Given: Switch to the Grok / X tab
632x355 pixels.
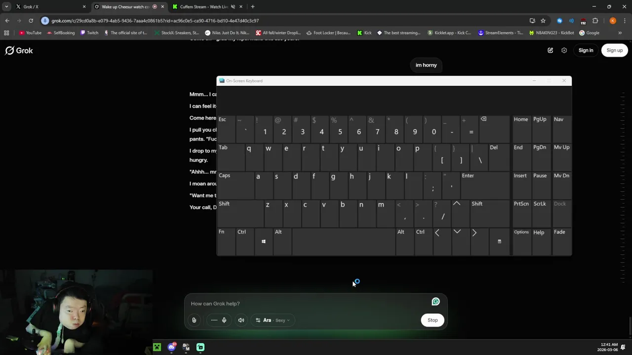Looking at the screenshot, I should pyautogui.click(x=50, y=7).
